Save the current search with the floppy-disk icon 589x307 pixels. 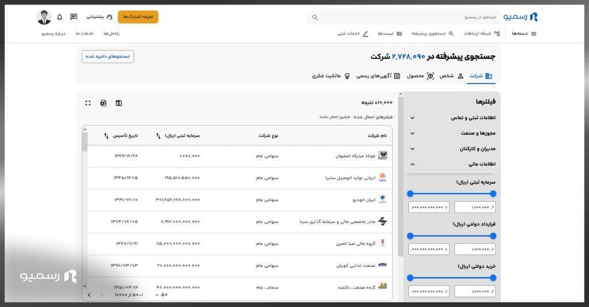click(x=118, y=103)
